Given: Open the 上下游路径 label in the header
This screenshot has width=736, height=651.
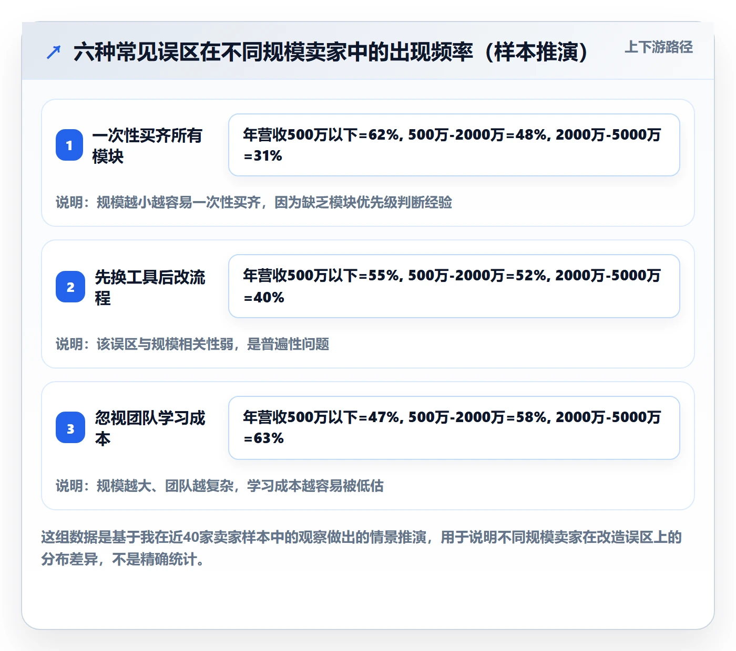Looking at the screenshot, I should pos(659,47).
